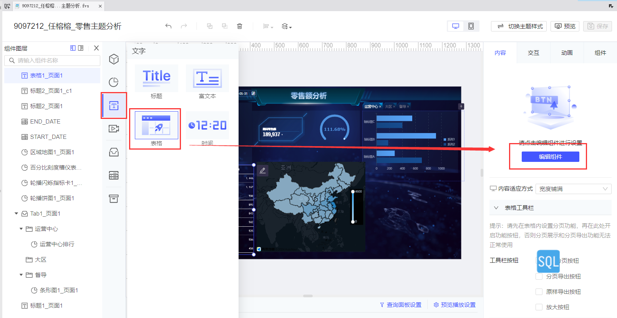617x318 pixels.
Task: Open the alignment options dropdown
Action: 268,26
